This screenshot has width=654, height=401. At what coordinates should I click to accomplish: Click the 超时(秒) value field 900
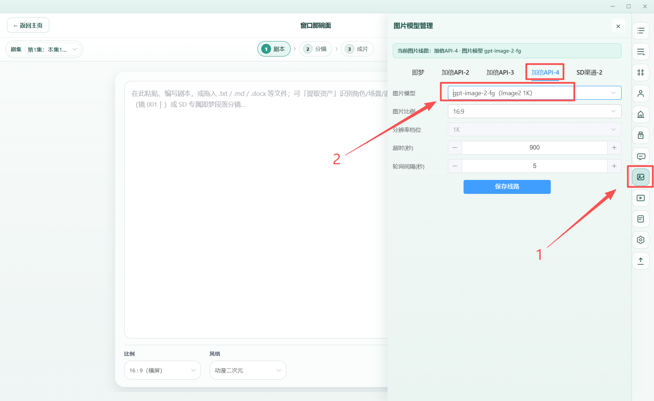pyautogui.click(x=534, y=148)
